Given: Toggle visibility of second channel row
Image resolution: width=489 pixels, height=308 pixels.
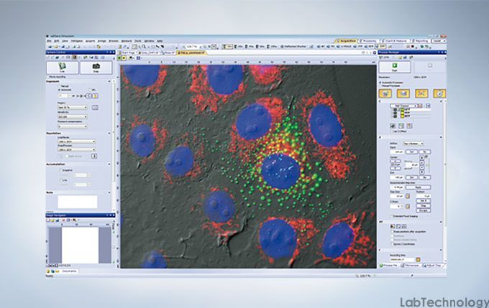Looking at the screenshot, I should (396, 113).
